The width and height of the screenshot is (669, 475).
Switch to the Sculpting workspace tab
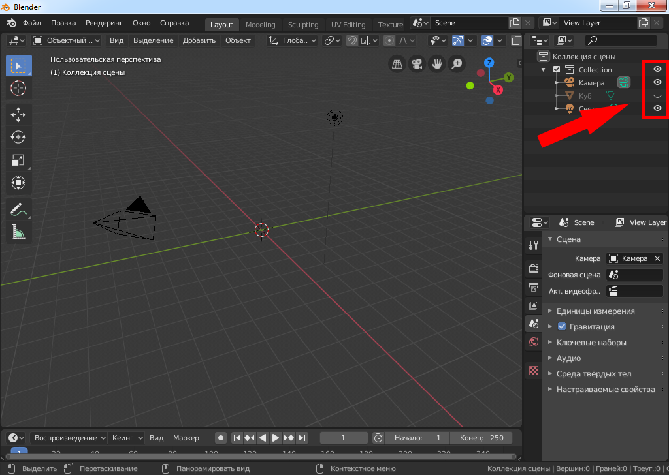tap(303, 25)
